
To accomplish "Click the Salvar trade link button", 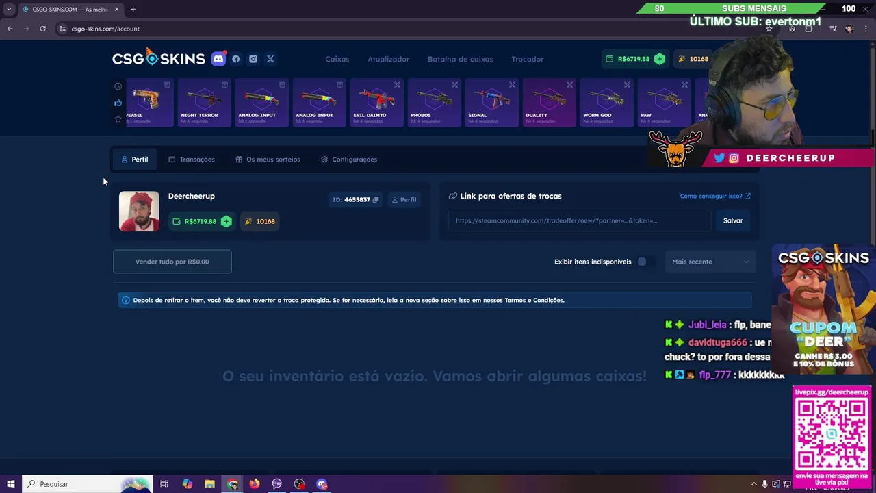I will pyautogui.click(x=733, y=220).
